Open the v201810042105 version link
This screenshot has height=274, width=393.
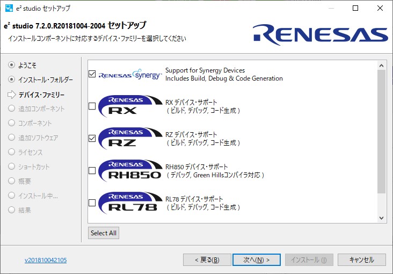[x=46, y=260]
